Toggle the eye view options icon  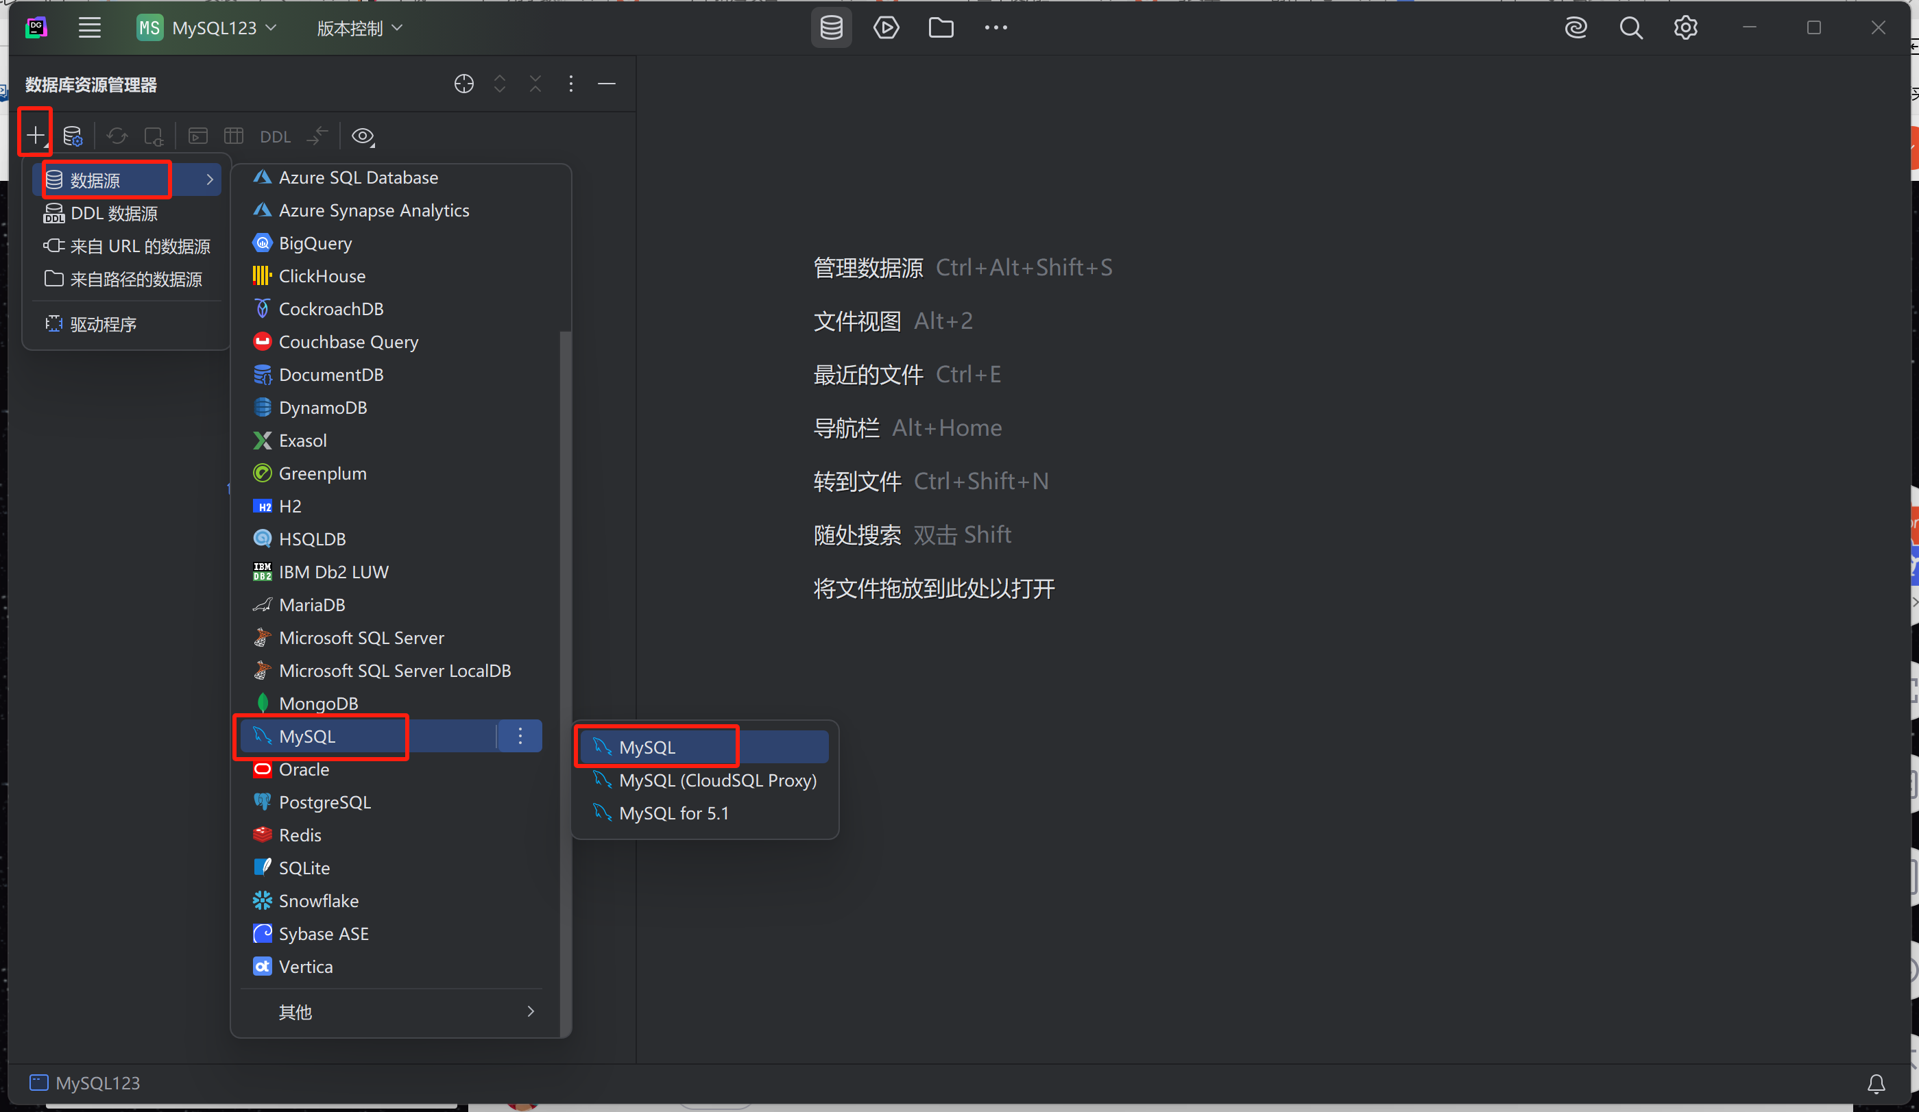[x=363, y=136]
